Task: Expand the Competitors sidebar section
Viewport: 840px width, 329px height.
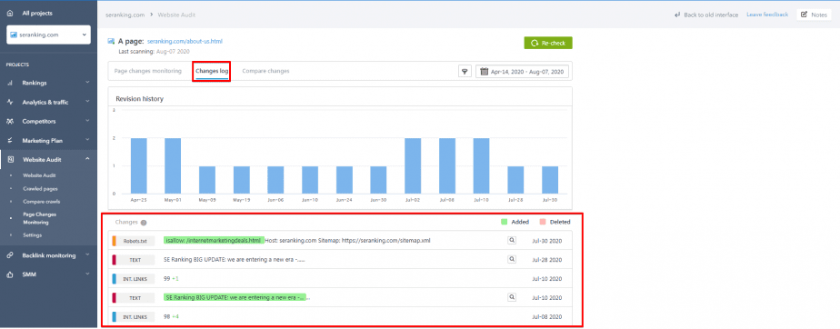Action: 48,121
